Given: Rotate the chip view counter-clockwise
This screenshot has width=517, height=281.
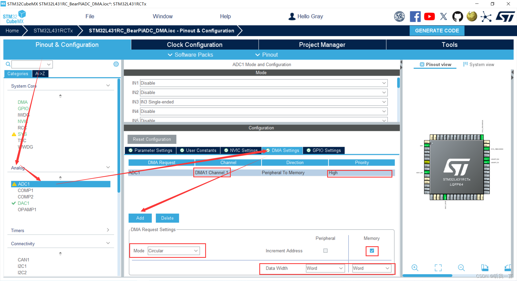Looking at the screenshot, I should point(508,268).
